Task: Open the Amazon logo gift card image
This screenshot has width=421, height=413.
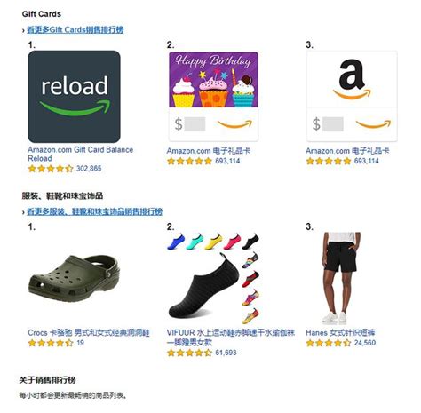Action: pos(352,97)
